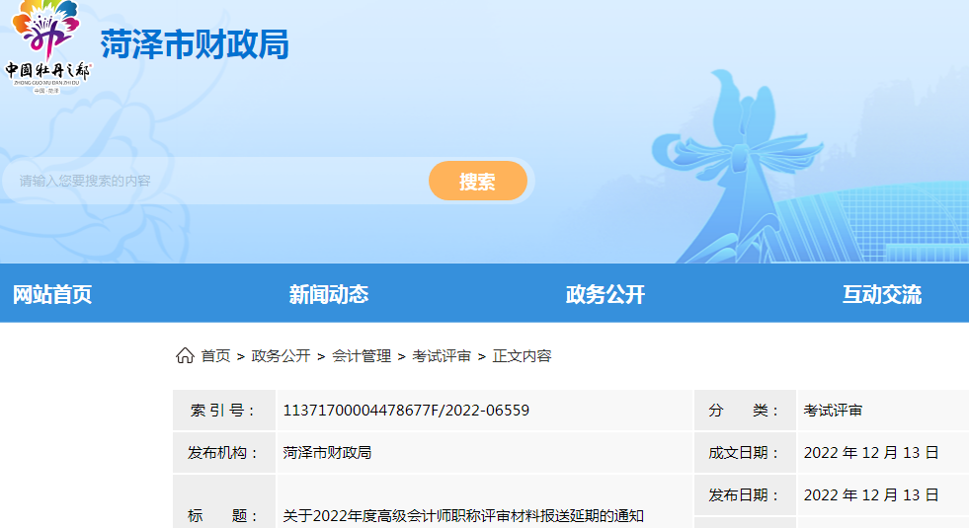Click the 分类 value 考试评审

833,411
